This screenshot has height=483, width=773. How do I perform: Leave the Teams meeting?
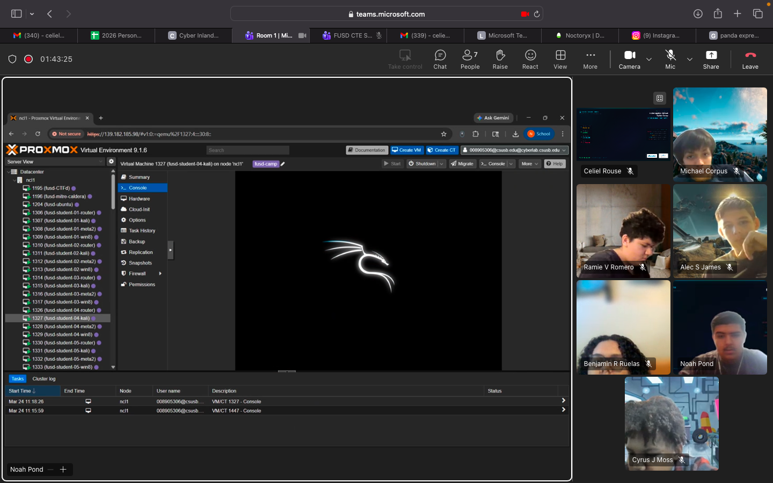pyautogui.click(x=750, y=59)
